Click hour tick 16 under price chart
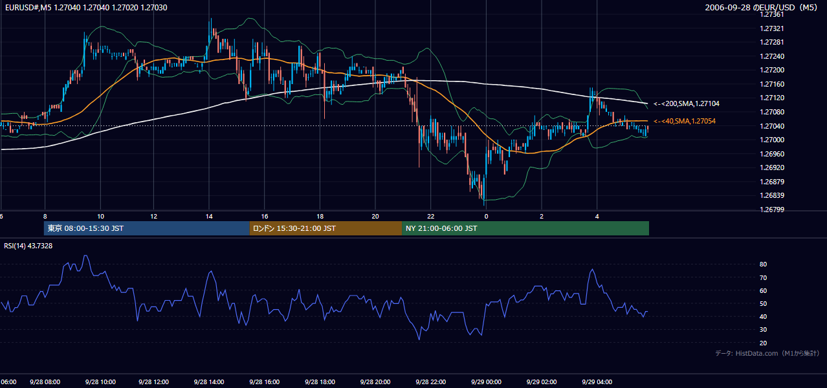This screenshot has height=388, width=827. tap(265, 216)
